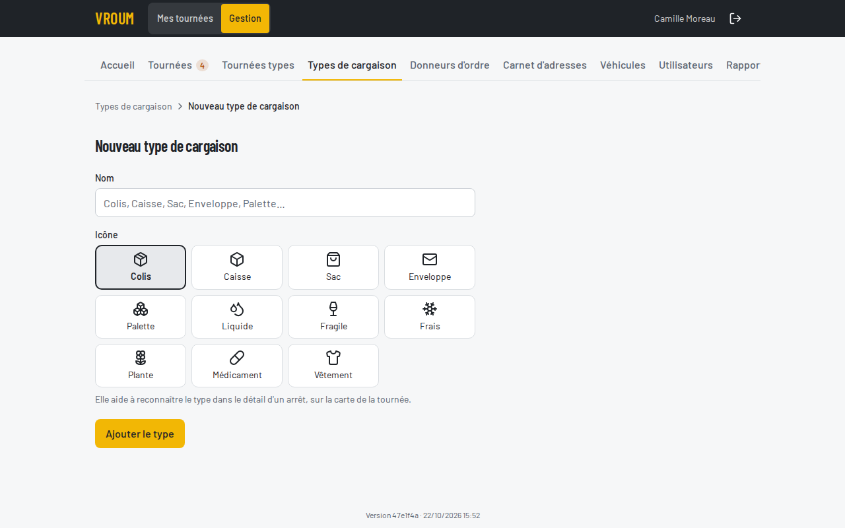Pick the Fragile wine glass option
Image resolution: width=845 pixels, height=528 pixels.
click(333, 317)
